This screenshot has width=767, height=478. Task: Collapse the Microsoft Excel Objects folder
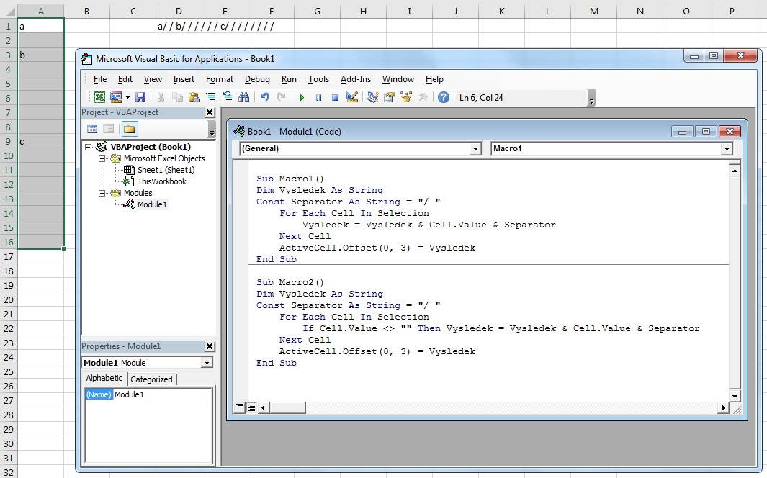[102, 158]
